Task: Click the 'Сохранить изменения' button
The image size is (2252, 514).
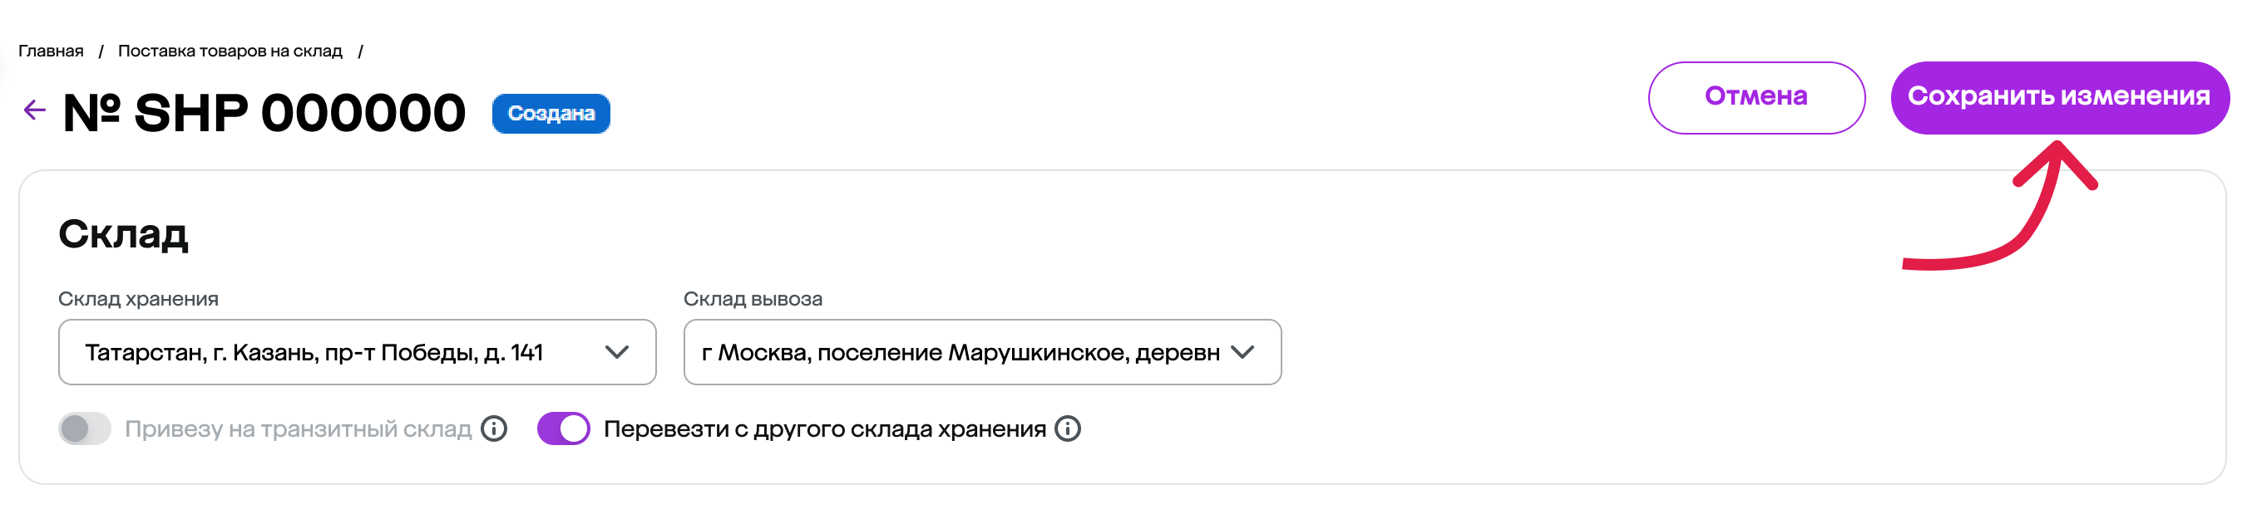Action: point(2059,97)
